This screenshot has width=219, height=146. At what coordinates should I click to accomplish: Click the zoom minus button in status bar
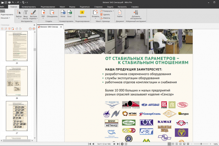click(x=192, y=144)
